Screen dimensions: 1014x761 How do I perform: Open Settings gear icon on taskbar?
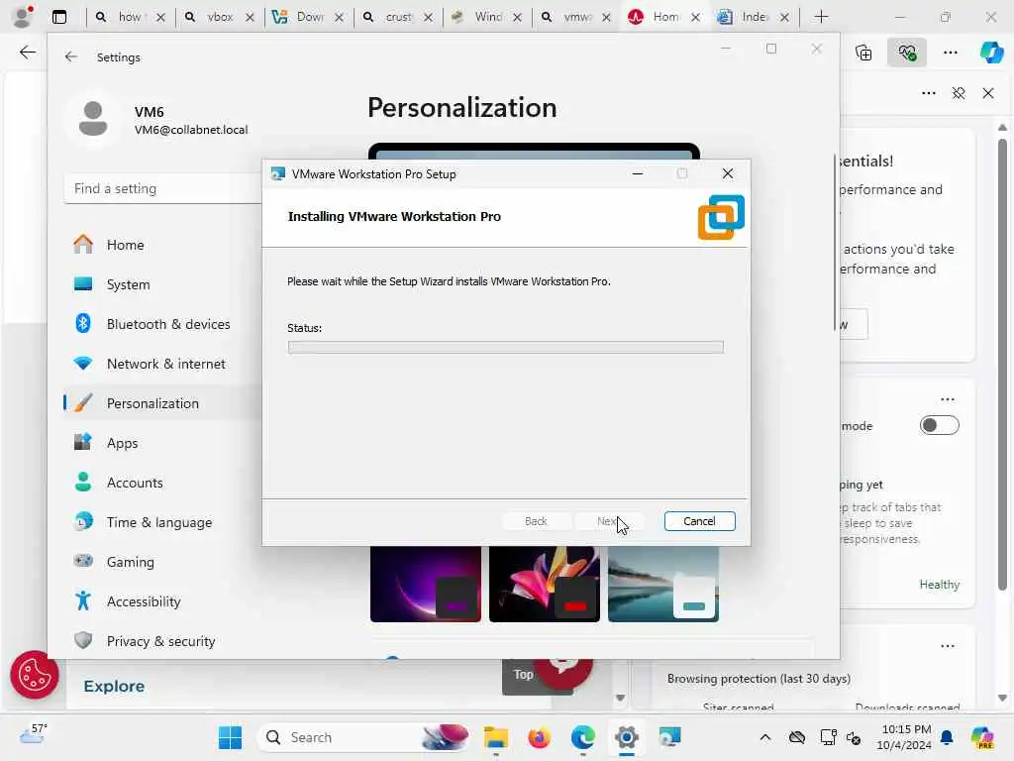[x=626, y=737]
